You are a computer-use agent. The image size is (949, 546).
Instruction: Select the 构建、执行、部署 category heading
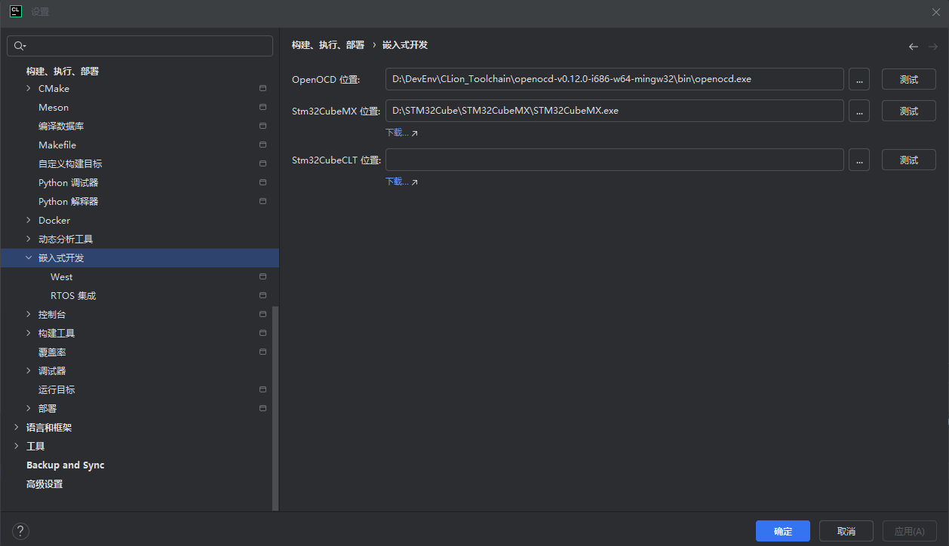(x=63, y=71)
